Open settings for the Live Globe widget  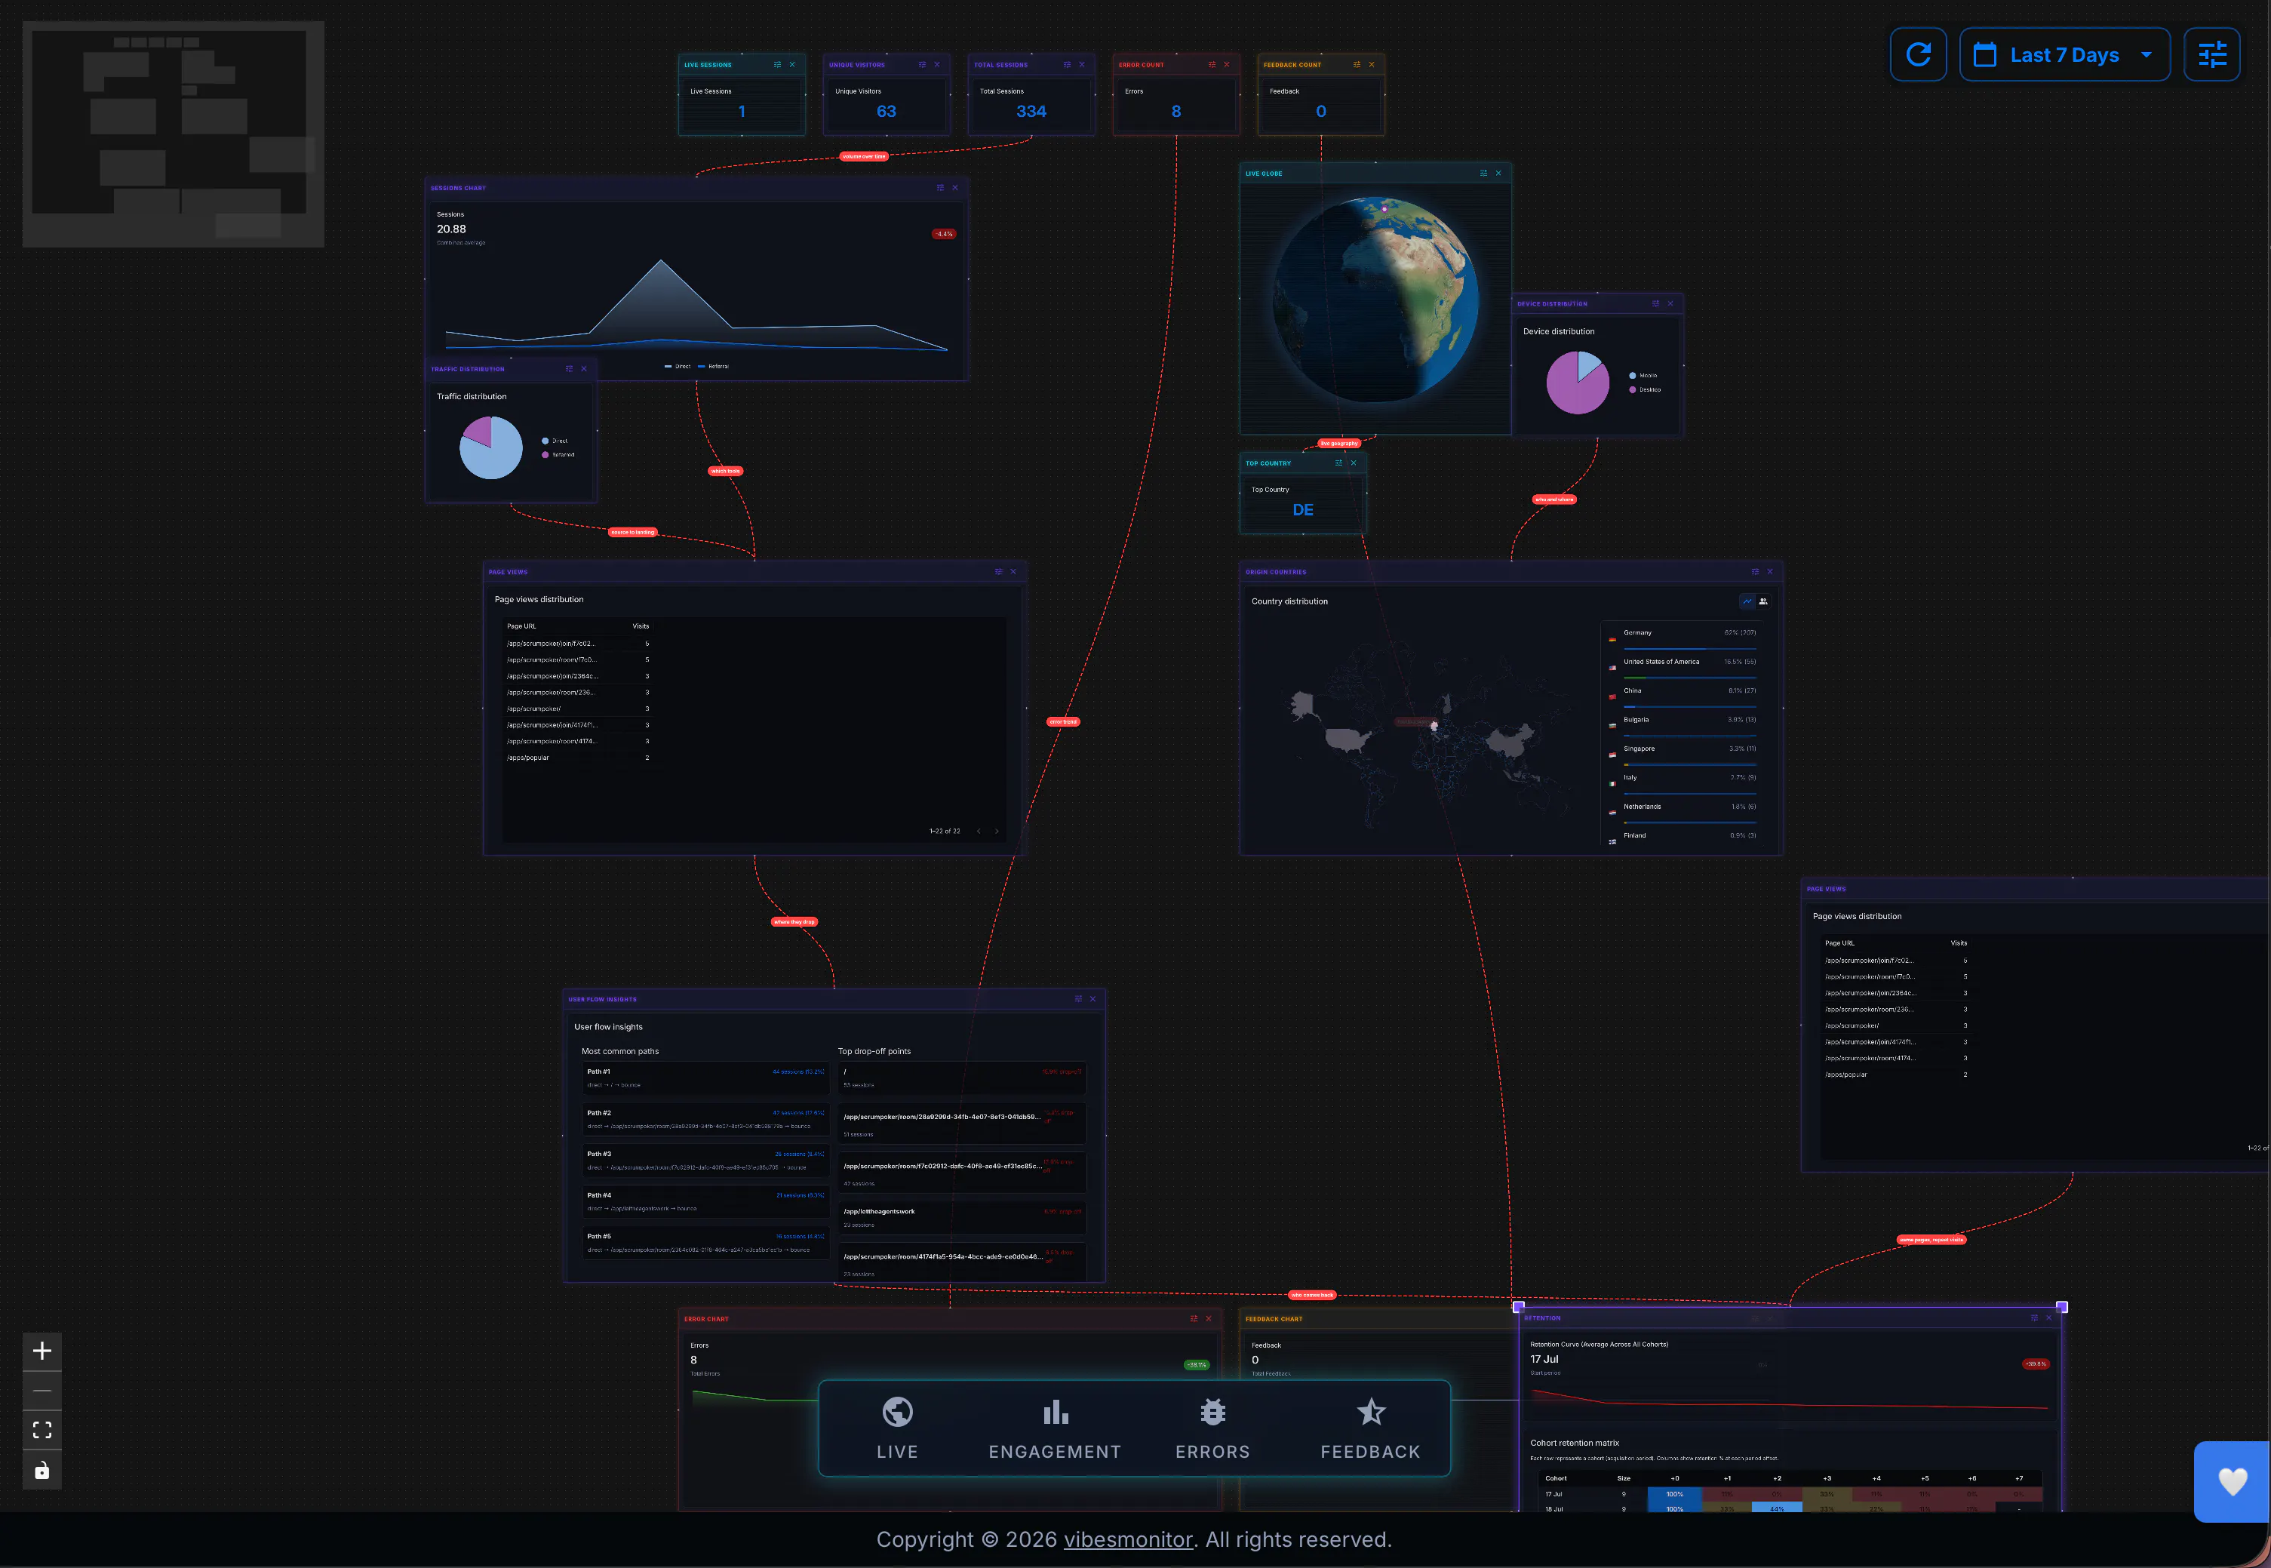[1483, 174]
